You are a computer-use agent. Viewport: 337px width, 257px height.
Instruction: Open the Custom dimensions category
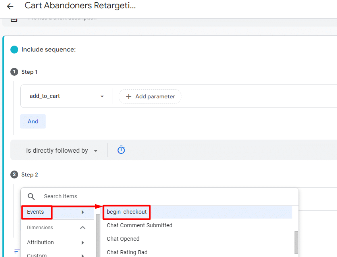click(x=37, y=254)
